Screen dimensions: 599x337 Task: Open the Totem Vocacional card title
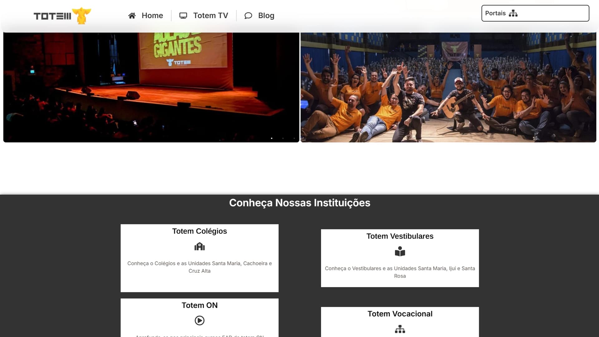tap(400, 314)
